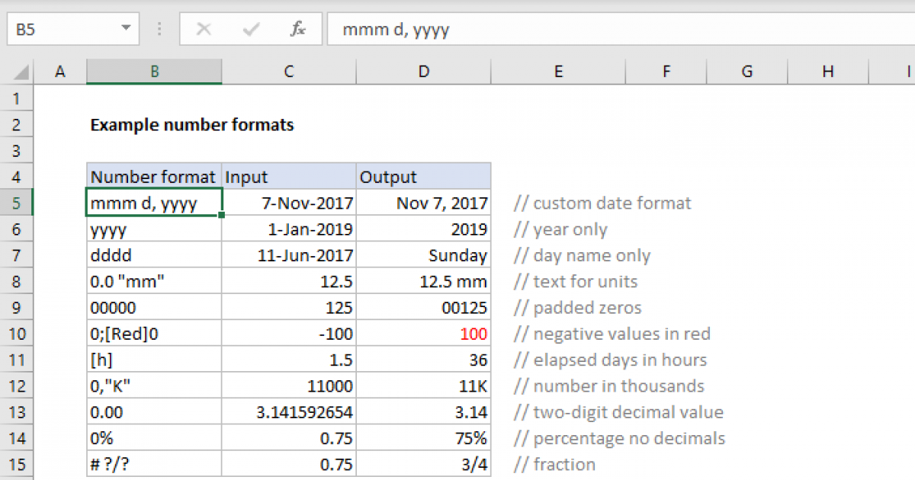Select the cell with red 100 value

pos(423,333)
